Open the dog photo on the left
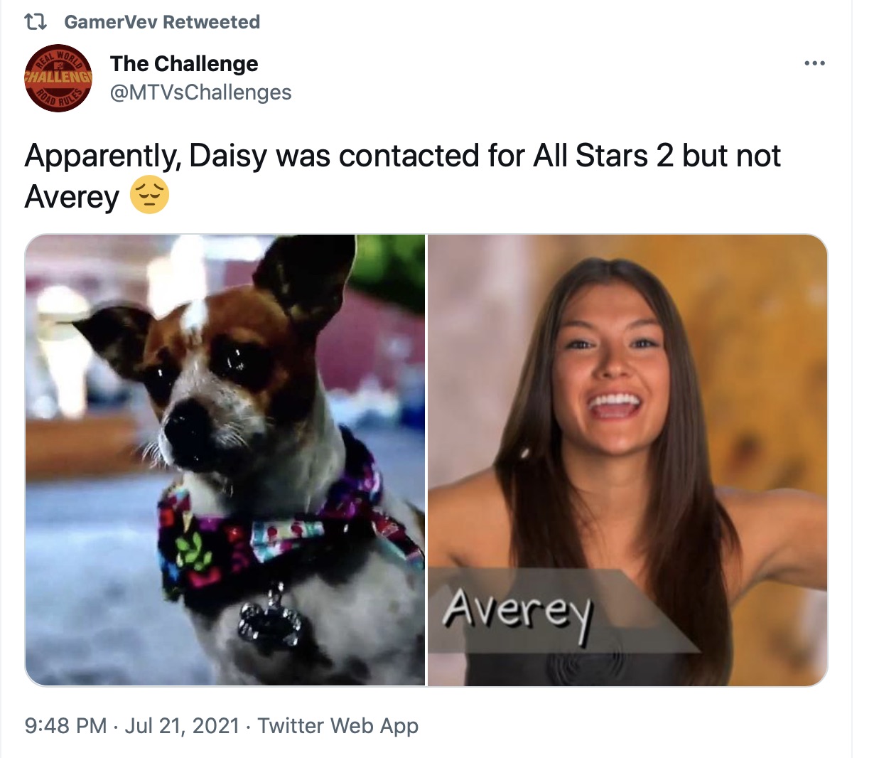The width and height of the screenshot is (874, 758). coord(225,460)
